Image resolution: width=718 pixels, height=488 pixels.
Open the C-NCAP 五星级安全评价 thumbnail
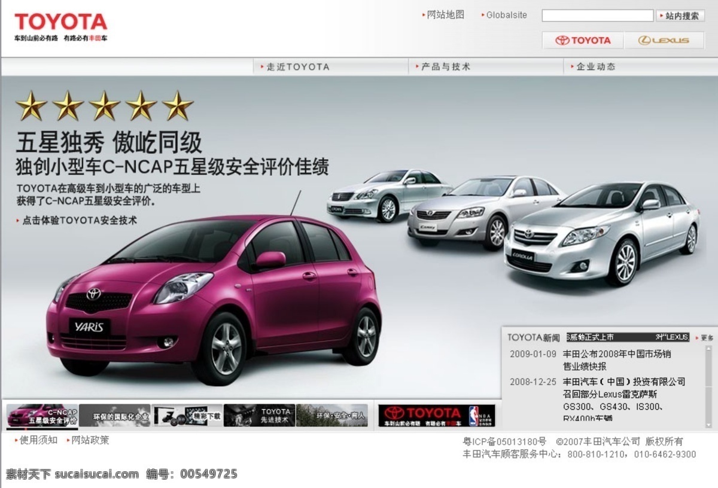point(42,416)
